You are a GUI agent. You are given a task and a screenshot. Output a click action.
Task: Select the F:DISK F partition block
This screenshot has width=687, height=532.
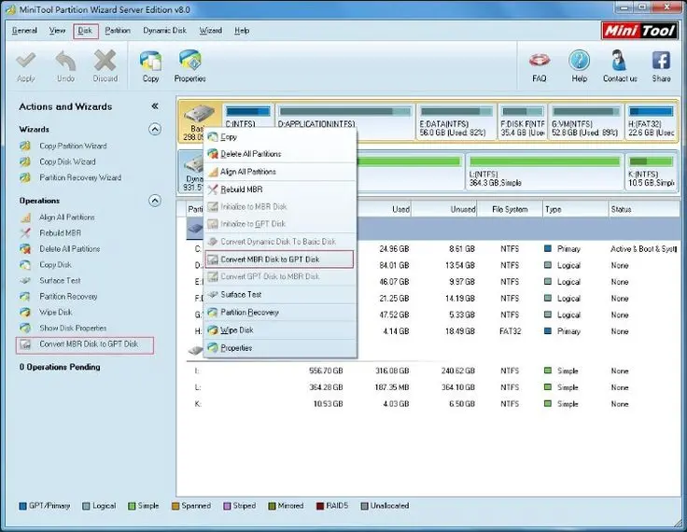coord(523,121)
